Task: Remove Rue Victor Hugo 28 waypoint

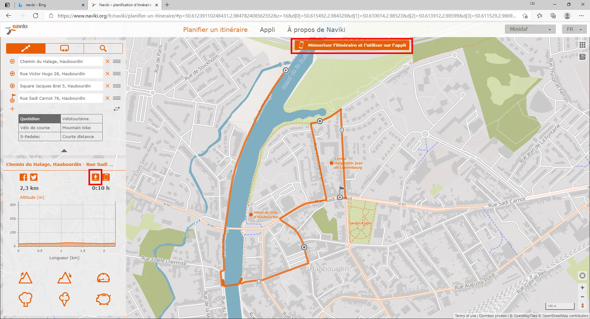Action: [x=108, y=74]
